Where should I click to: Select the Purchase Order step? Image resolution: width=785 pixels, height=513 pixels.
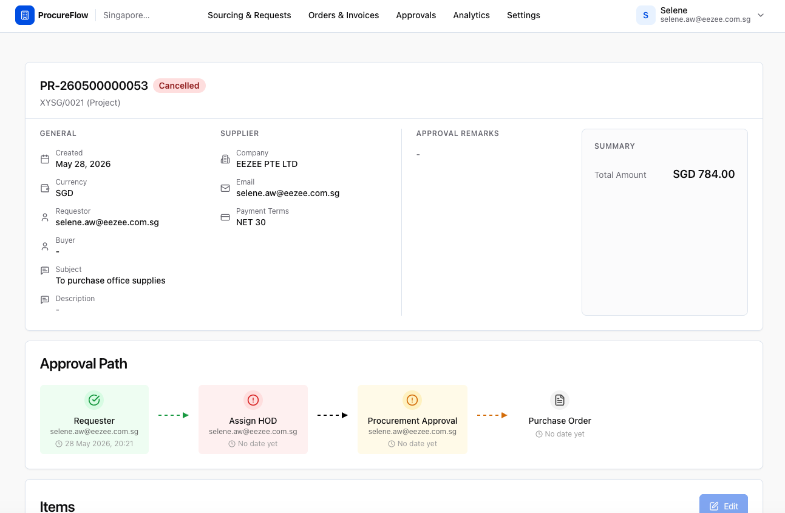560,415
